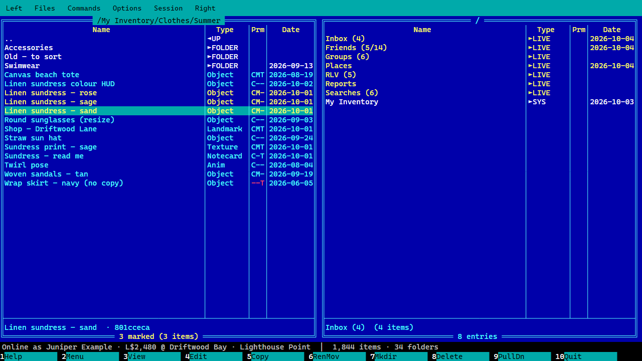The width and height of the screenshot is (642, 361).
Task: Select 'Shop - Driftwood Lane' landmark
Action: pos(159,129)
